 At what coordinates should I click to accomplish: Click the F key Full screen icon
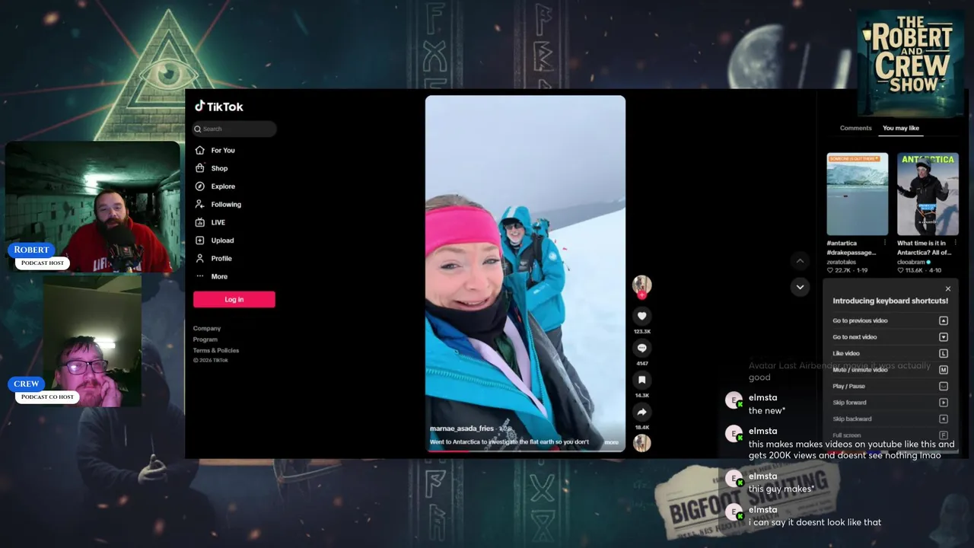[x=944, y=435]
